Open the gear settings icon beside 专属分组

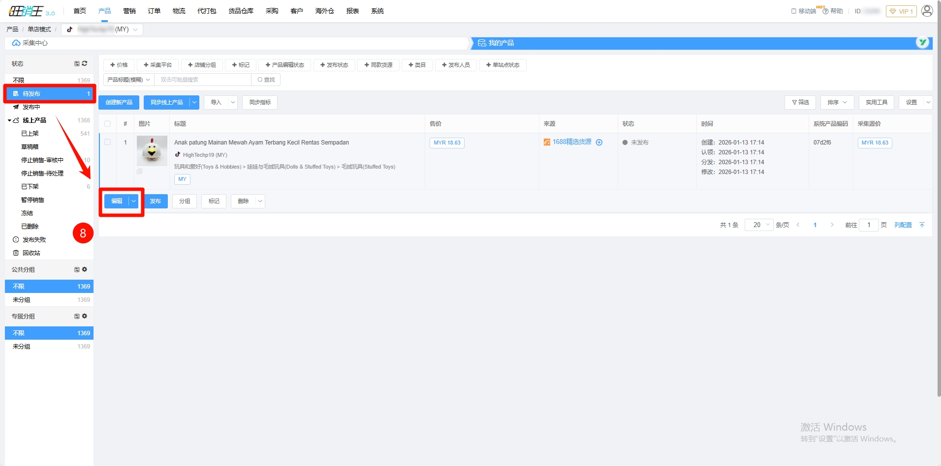point(85,316)
